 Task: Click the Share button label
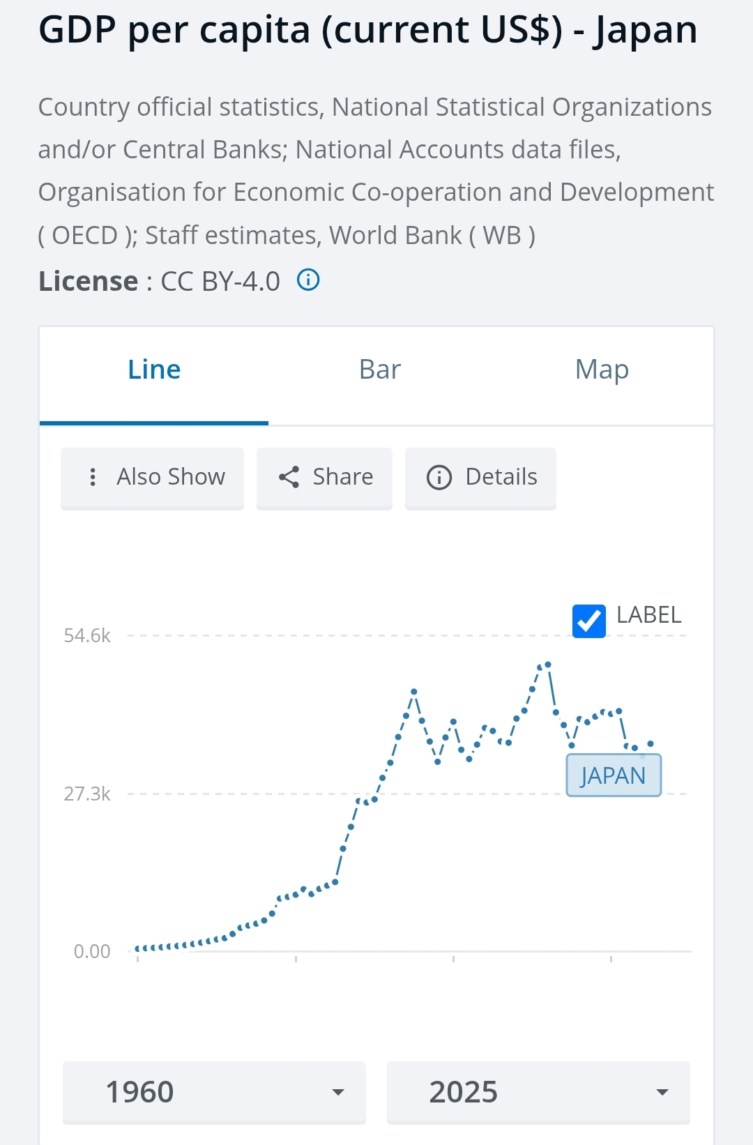point(343,477)
